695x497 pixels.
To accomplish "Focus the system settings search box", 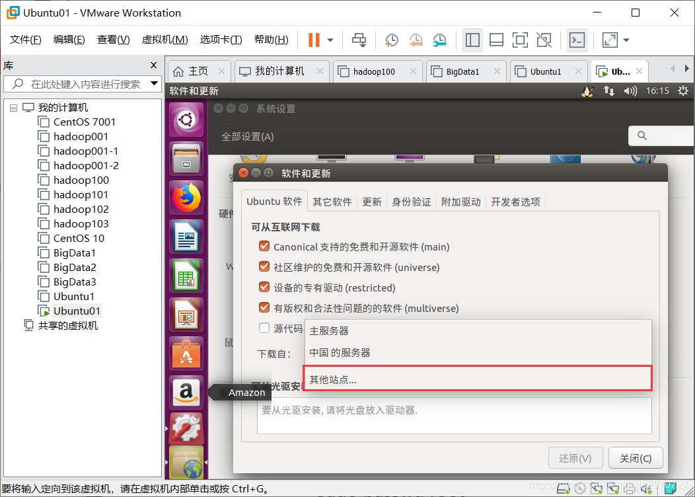I will pyautogui.click(x=661, y=135).
